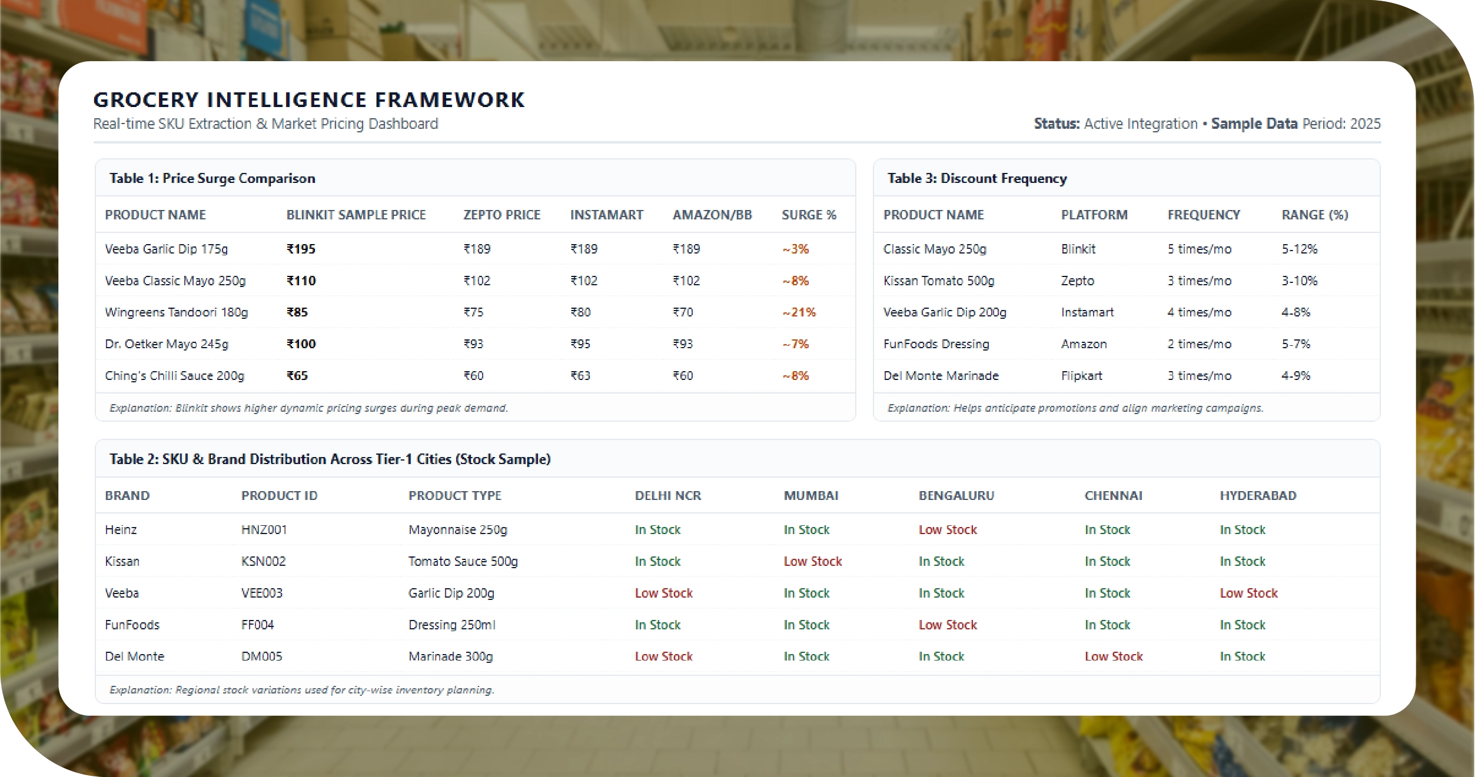
Task: Click Low Stock status for Heinz in Bengaluru
Action: 947,529
